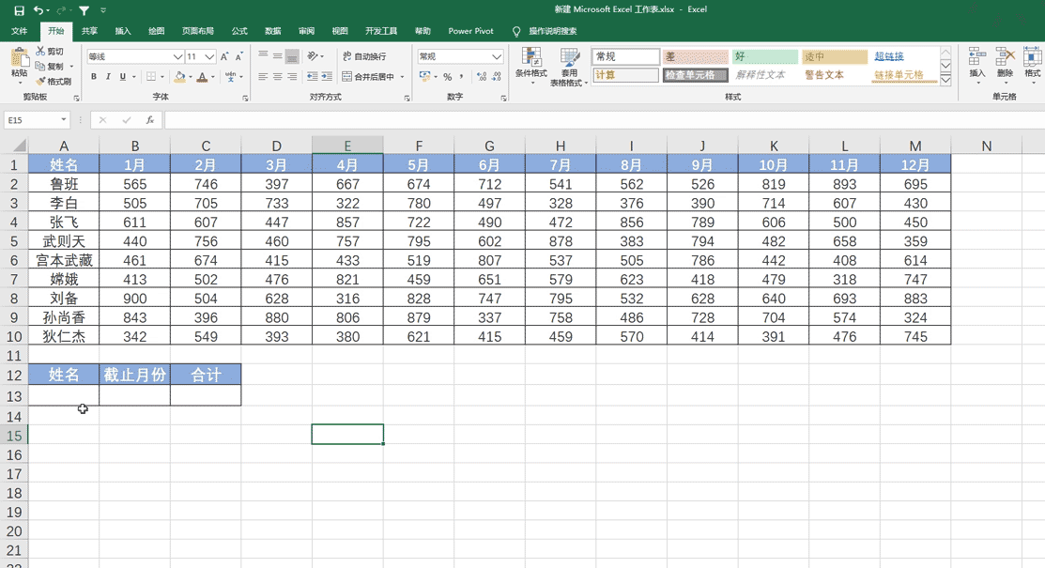Toggle Bold formatting
The image size is (1045, 568).
pyautogui.click(x=95, y=76)
